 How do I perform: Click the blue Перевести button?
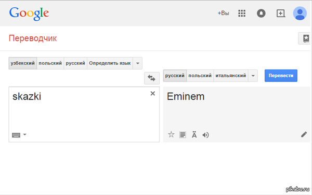(281, 76)
